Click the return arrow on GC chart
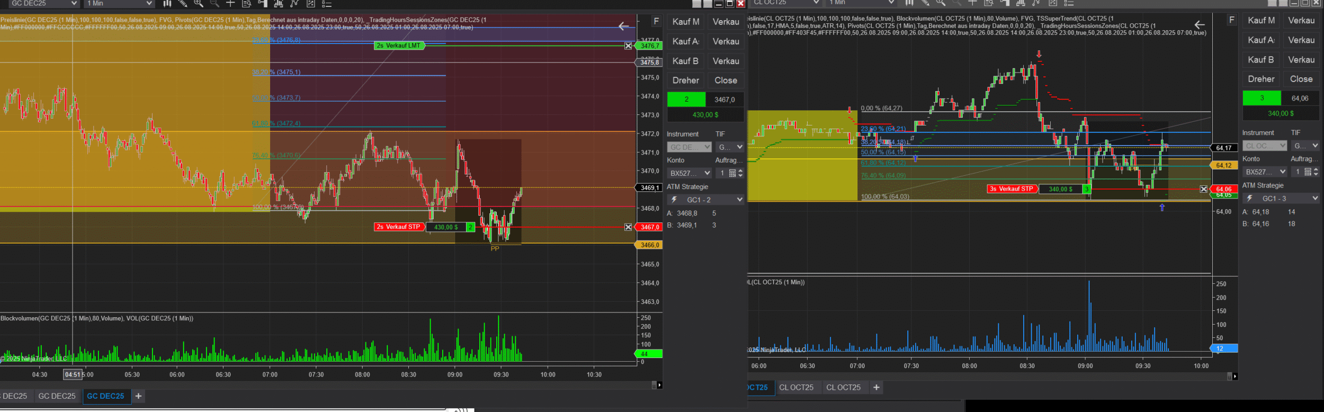 click(624, 26)
